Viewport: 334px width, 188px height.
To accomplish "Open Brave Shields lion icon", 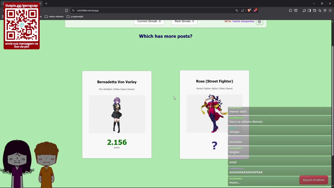I will point(249,10).
